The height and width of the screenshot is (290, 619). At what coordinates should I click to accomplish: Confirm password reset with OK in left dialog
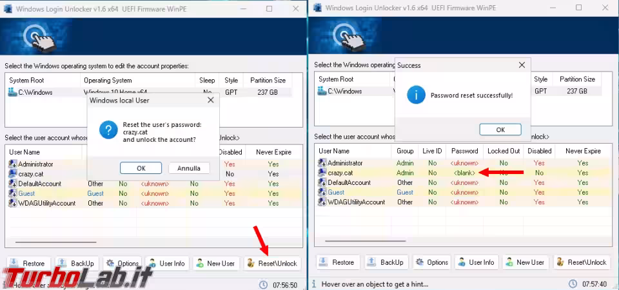[x=141, y=168]
